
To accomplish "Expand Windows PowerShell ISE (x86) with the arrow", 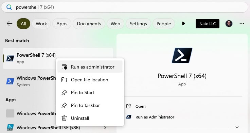I will (x=105, y=128).
